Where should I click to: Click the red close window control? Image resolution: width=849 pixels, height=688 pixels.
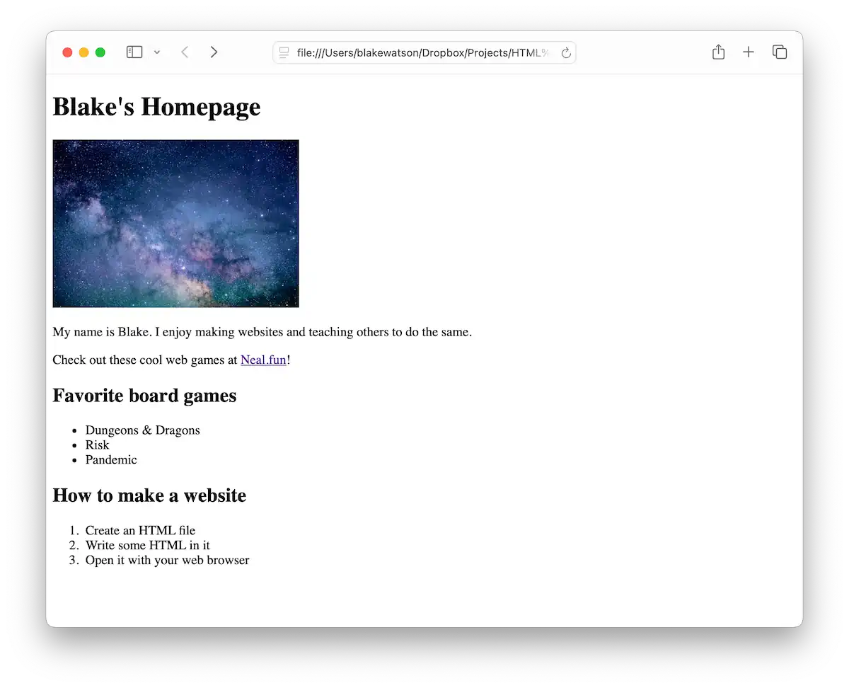67,52
